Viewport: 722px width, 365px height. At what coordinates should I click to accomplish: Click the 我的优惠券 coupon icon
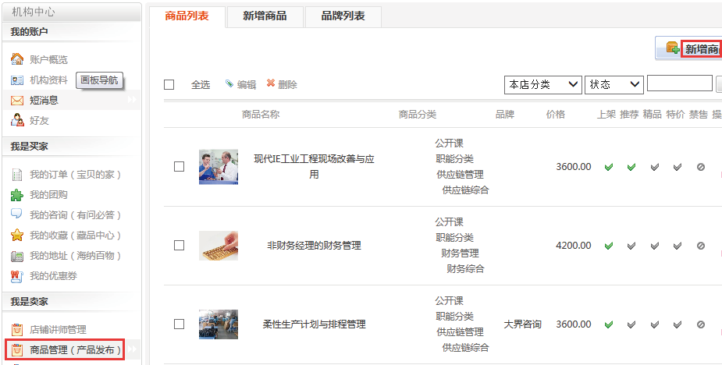17,275
